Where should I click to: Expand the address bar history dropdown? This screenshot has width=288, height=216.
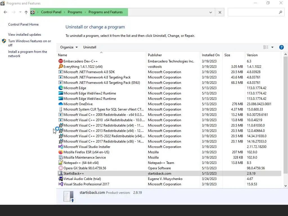click(x=210, y=12)
